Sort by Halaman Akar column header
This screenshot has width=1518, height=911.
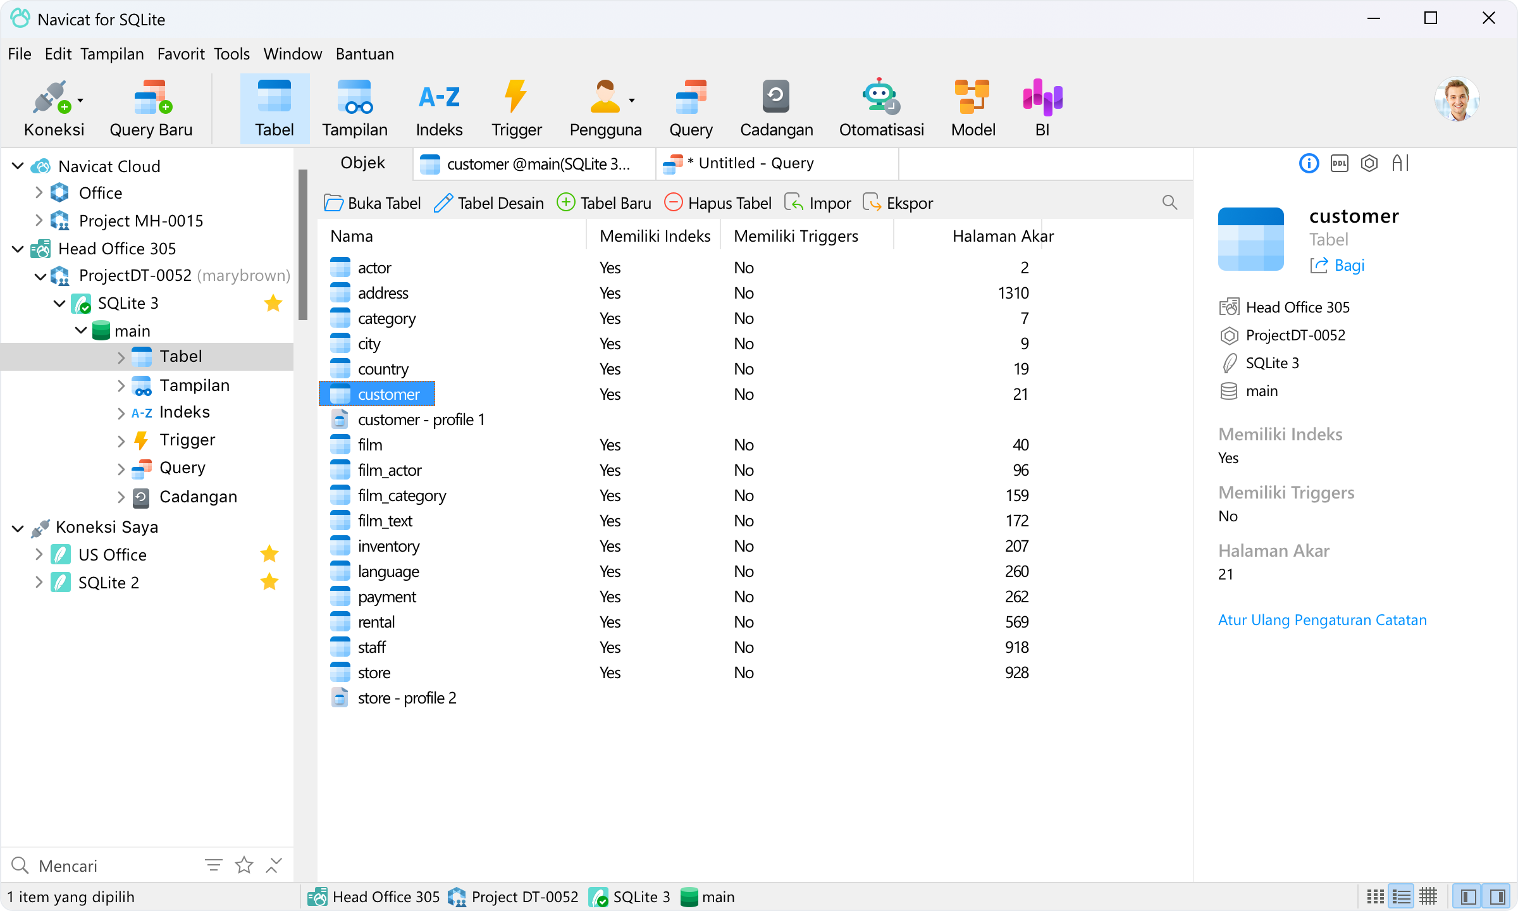coord(1002,236)
